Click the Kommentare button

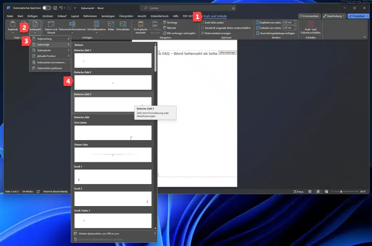point(310,16)
